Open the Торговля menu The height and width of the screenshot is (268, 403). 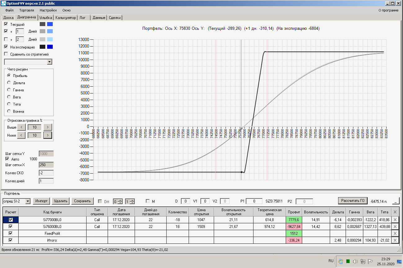pyautogui.click(x=27, y=10)
